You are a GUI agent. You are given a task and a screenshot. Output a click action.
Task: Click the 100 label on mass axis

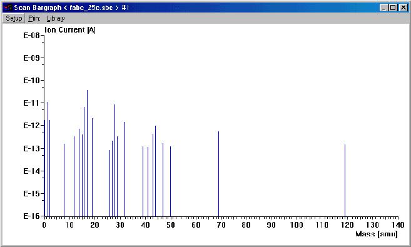coord(296,225)
